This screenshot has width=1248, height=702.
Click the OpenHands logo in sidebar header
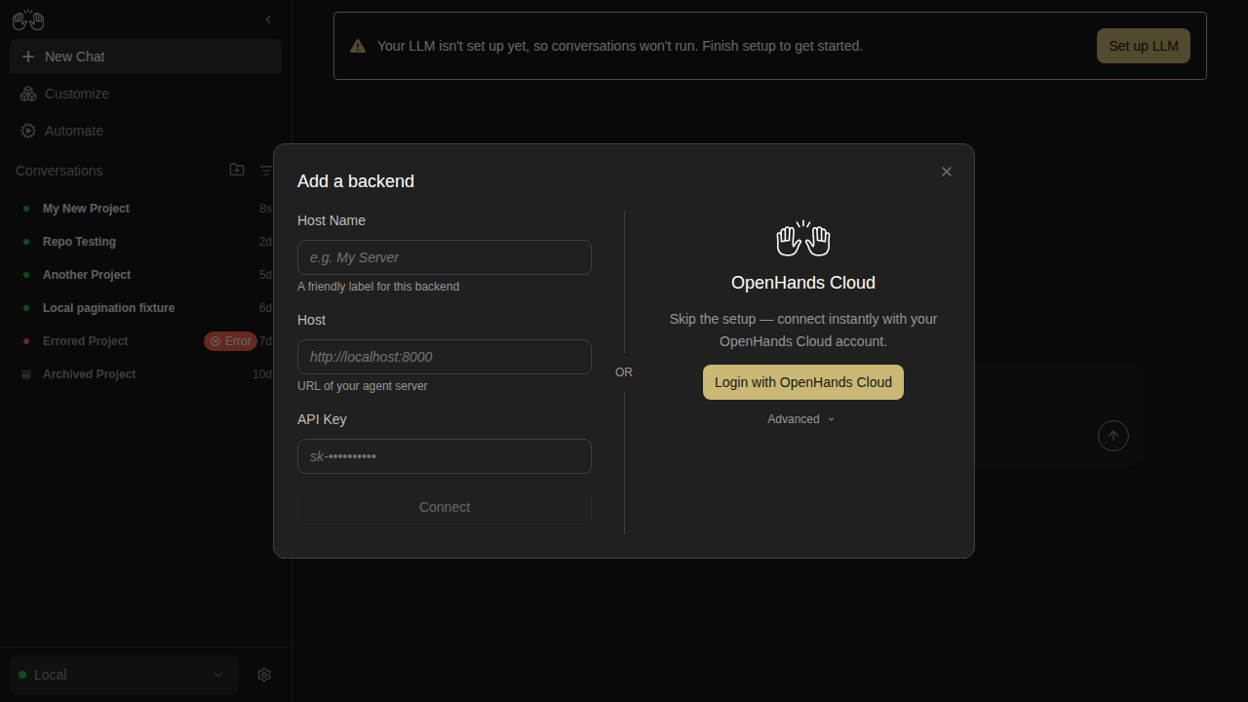[28, 19]
